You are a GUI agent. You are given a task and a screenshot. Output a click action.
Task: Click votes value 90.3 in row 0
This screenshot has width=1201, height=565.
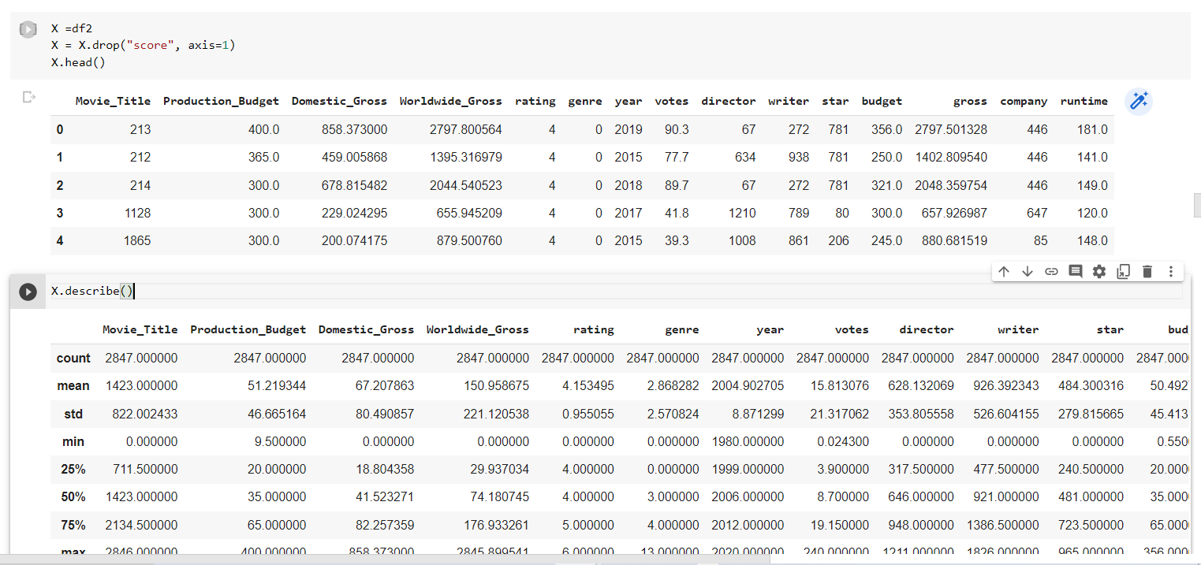pyautogui.click(x=677, y=129)
